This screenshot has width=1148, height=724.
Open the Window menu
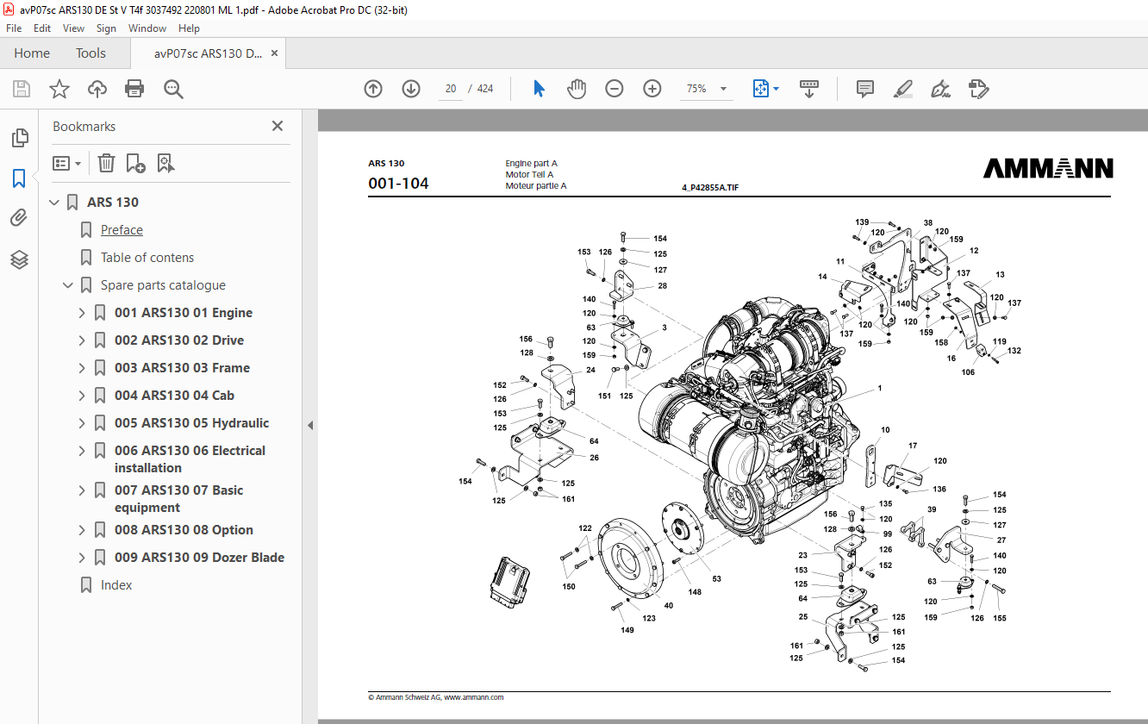tap(147, 28)
